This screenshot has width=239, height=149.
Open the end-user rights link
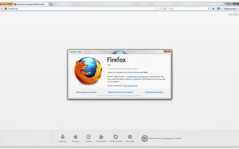tap(120, 92)
